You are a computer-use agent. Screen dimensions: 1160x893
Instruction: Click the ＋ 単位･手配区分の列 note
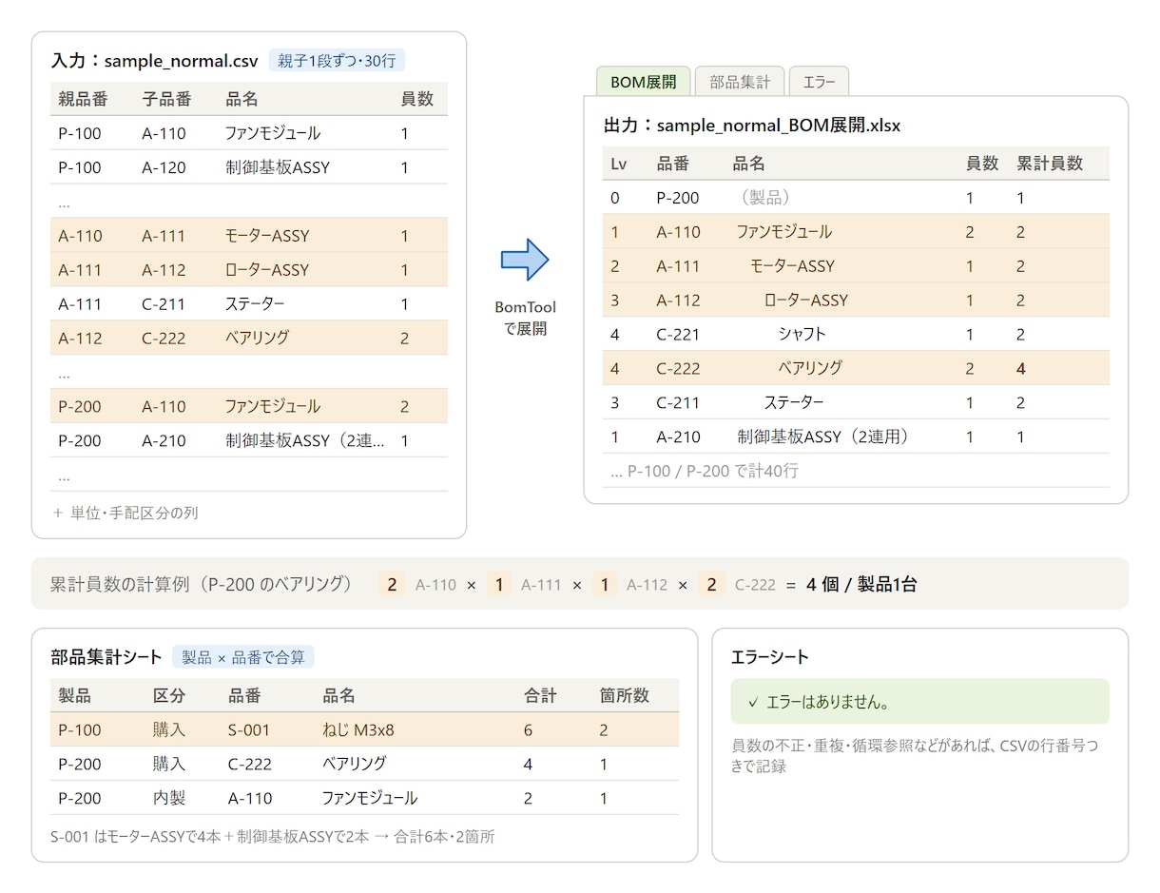(126, 513)
